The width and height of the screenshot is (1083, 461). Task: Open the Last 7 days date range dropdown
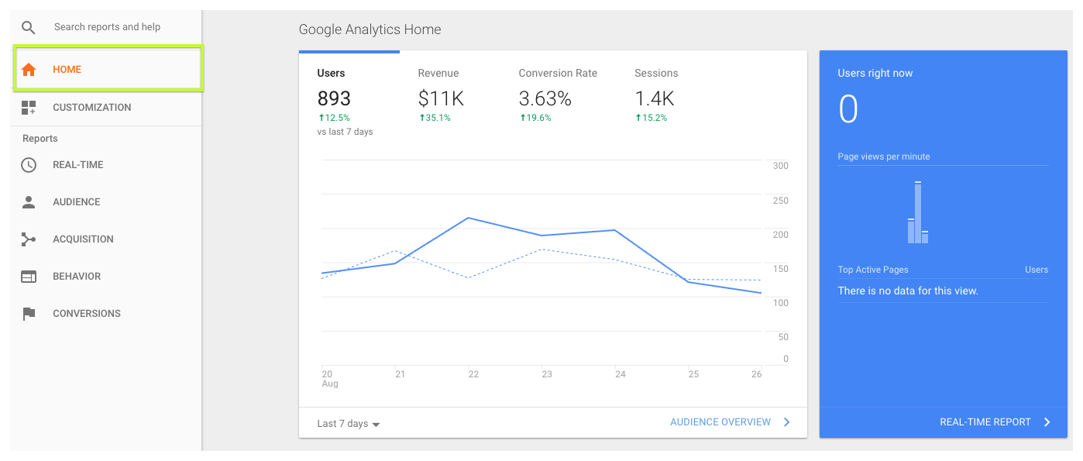click(346, 423)
